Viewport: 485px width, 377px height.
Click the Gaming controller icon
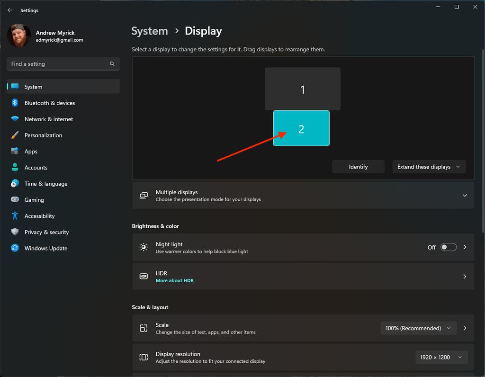15,200
